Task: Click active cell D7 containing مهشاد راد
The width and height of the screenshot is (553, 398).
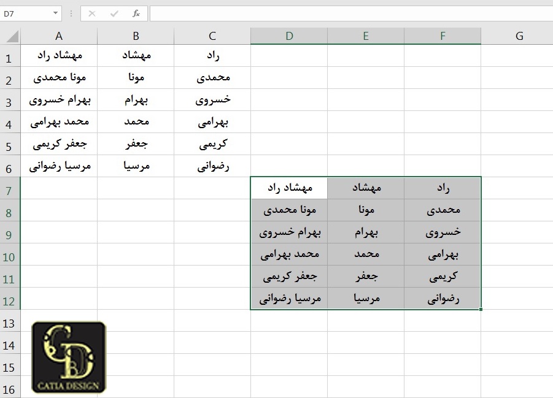Action: point(289,188)
